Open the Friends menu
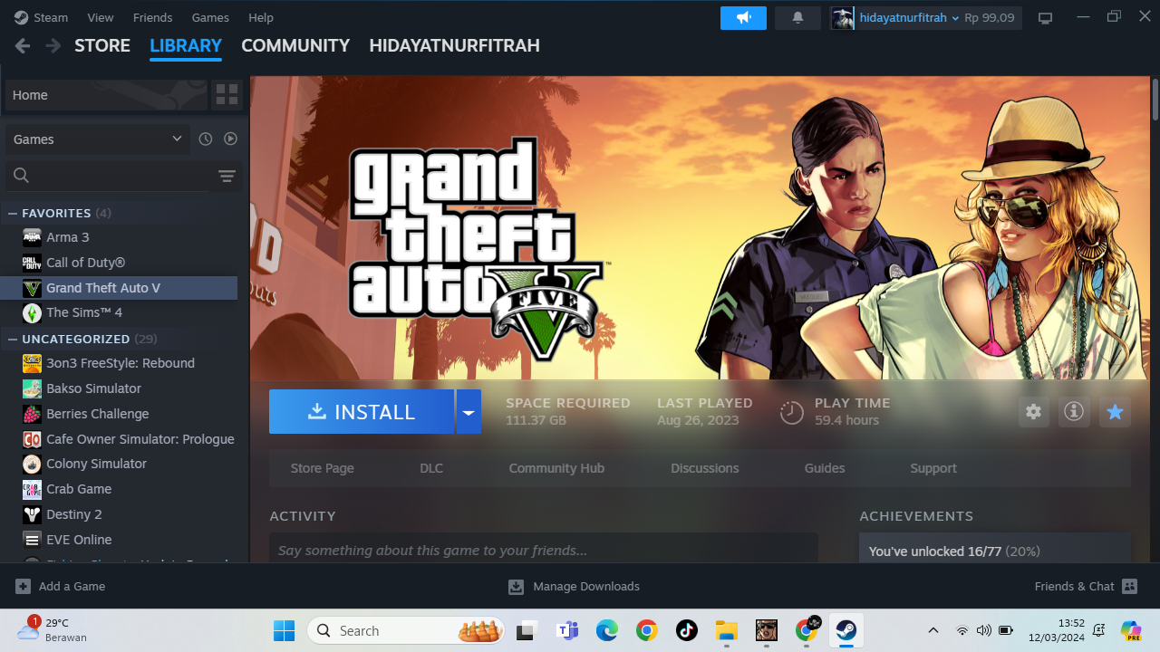The width and height of the screenshot is (1160, 652). (x=152, y=17)
